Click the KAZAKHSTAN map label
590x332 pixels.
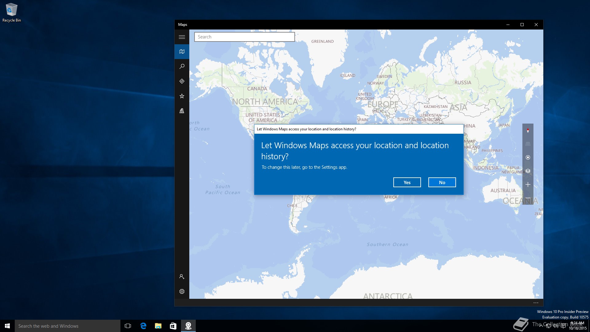pyautogui.click(x=436, y=107)
